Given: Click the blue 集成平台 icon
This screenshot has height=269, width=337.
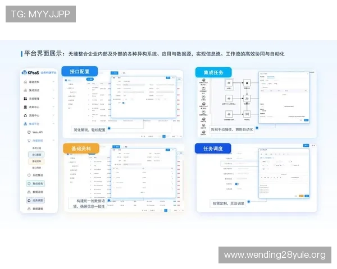Looking at the screenshot, I should tap(25, 124).
